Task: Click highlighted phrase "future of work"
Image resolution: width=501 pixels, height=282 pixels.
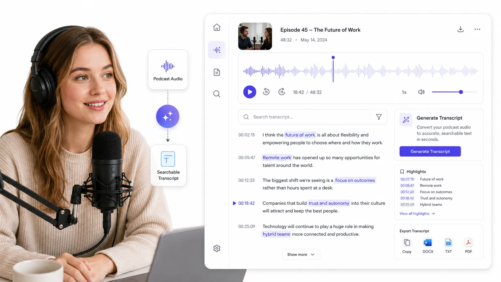Action: pyautogui.click(x=300, y=135)
